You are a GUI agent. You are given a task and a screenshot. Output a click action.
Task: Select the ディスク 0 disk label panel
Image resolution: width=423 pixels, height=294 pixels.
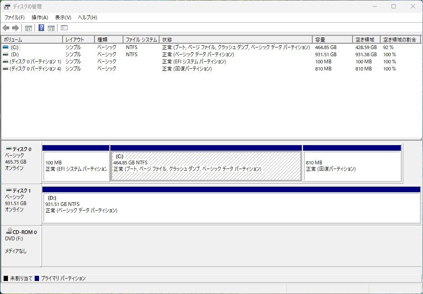[21, 164]
